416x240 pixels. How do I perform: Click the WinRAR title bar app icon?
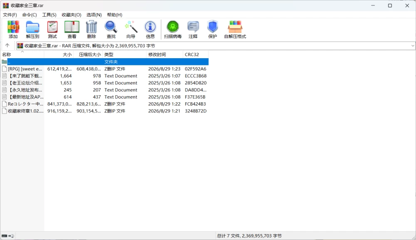(5, 5)
